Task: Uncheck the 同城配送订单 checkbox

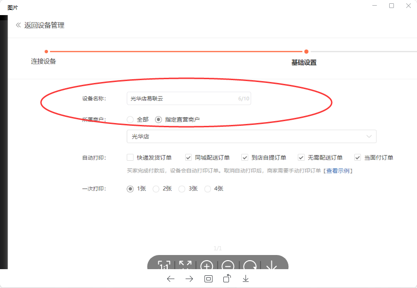Action: (x=188, y=157)
